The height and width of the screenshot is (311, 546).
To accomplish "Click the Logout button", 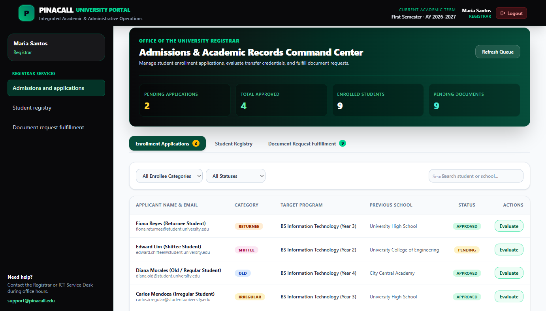I will pos(511,13).
